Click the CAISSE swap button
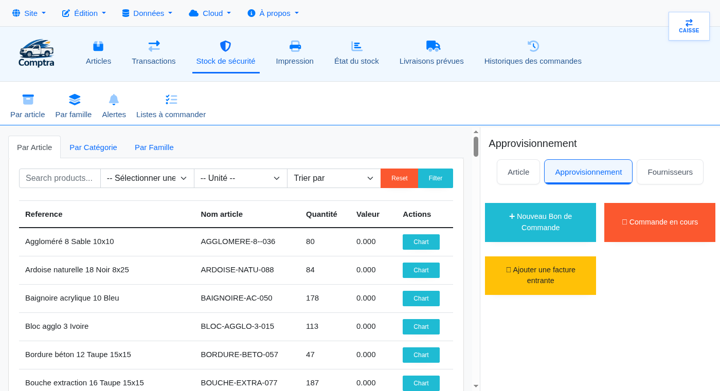The image size is (720, 391). click(689, 26)
